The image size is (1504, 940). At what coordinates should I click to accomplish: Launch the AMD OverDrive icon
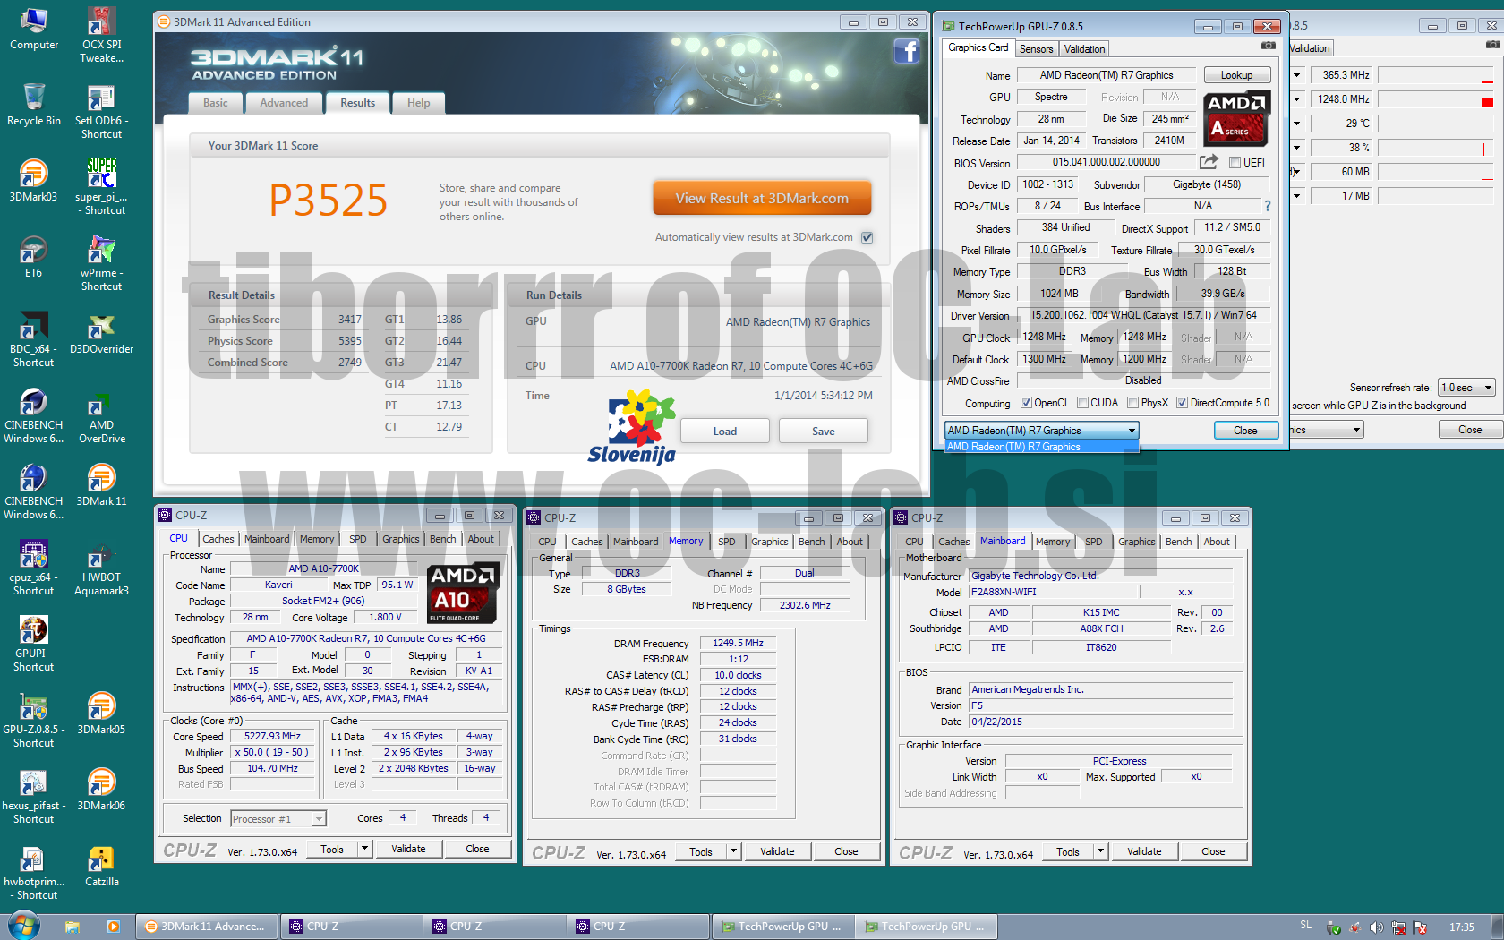[101, 416]
